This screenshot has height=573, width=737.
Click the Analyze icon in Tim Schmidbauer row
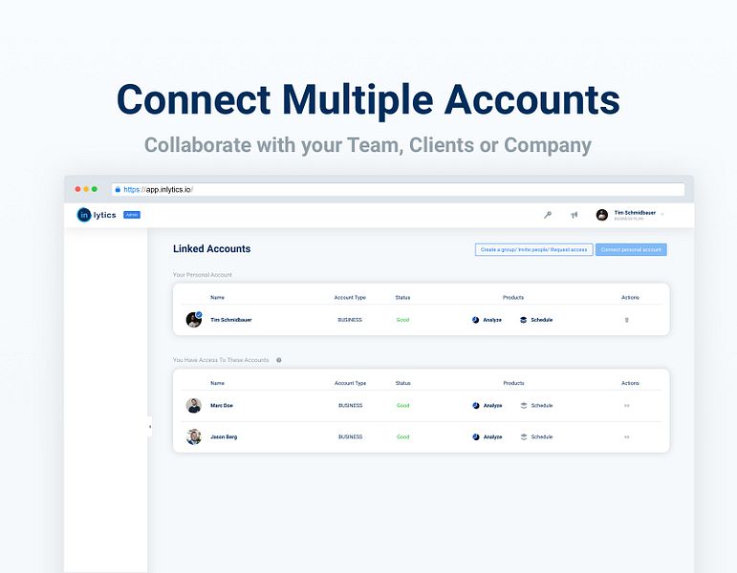475,320
